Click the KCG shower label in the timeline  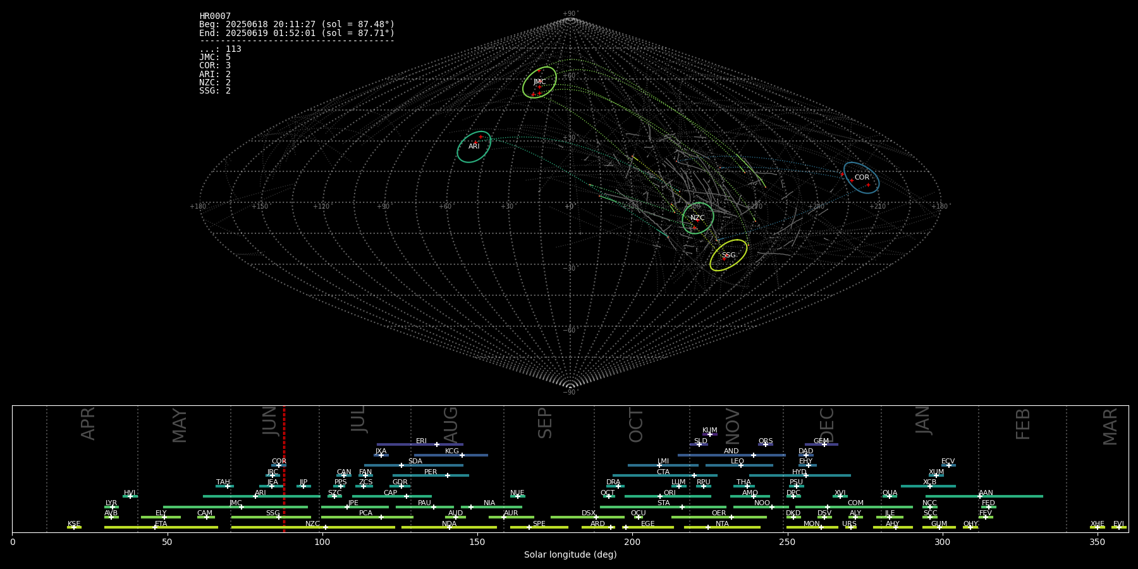[x=452, y=451]
